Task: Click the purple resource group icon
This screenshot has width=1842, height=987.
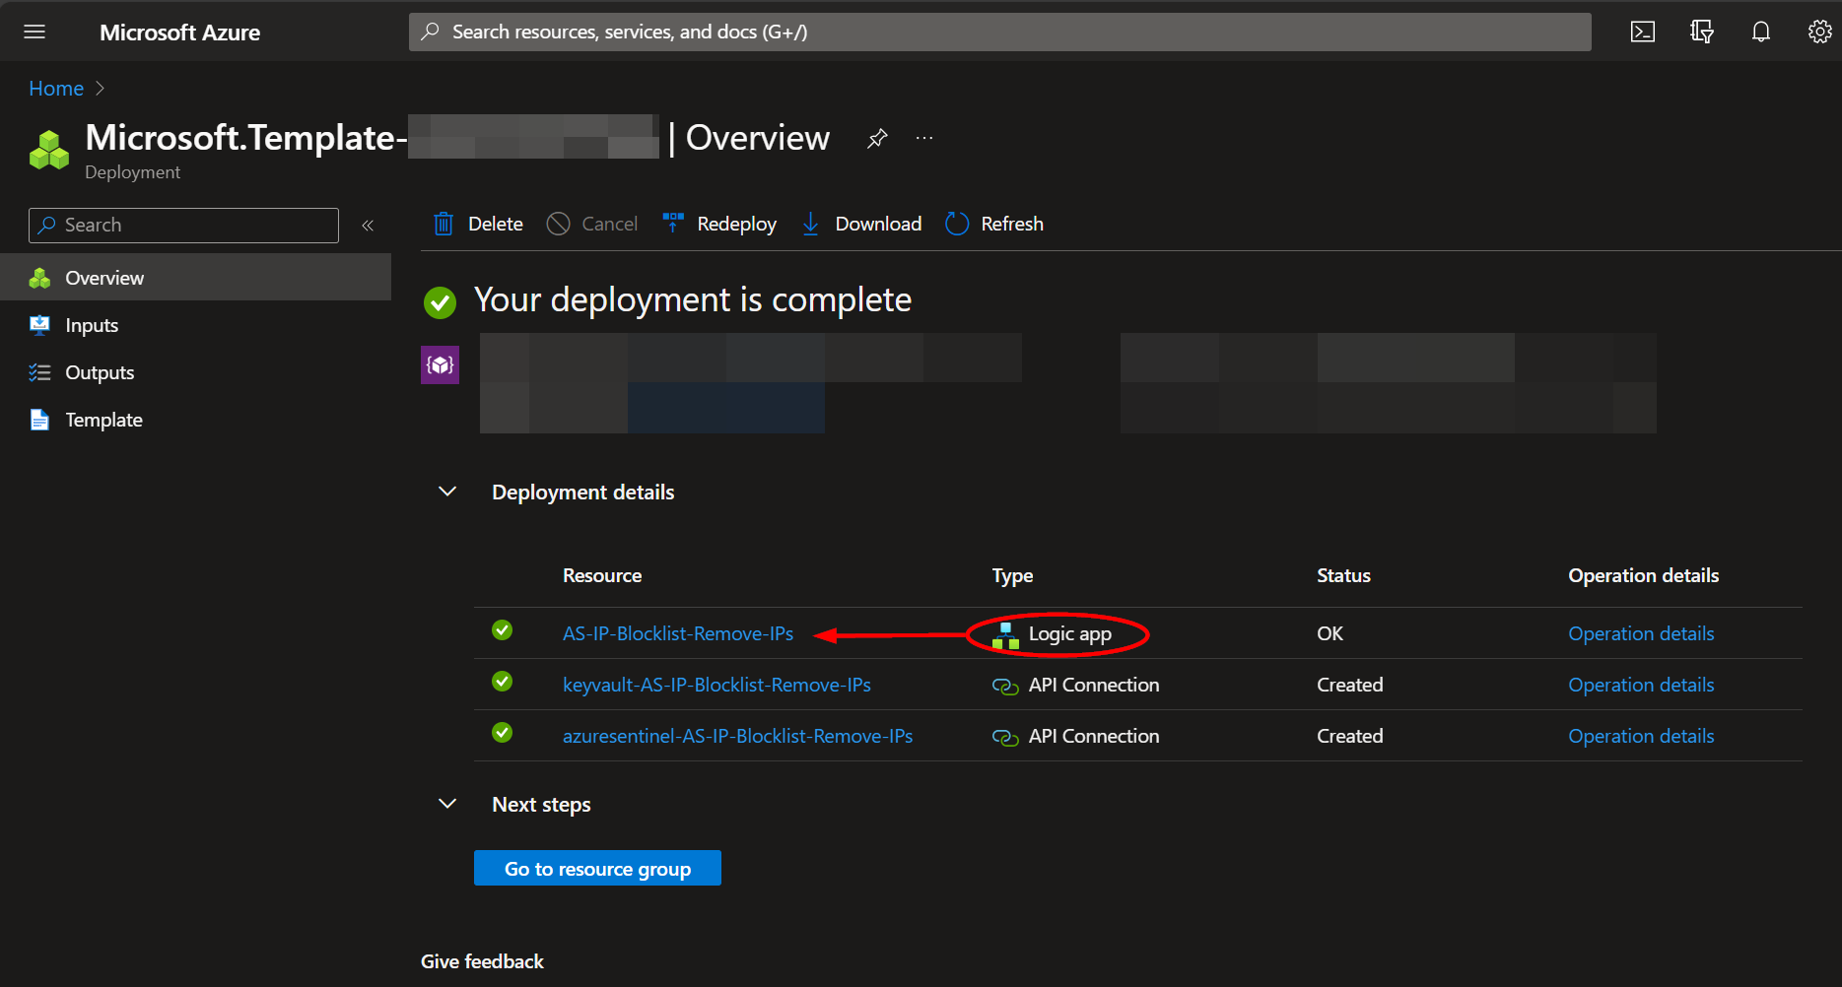Action: tap(440, 364)
